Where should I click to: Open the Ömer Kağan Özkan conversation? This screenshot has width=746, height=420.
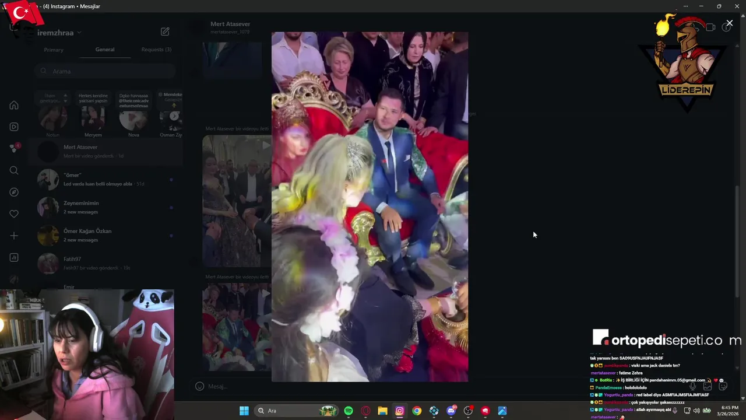tap(107, 236)
